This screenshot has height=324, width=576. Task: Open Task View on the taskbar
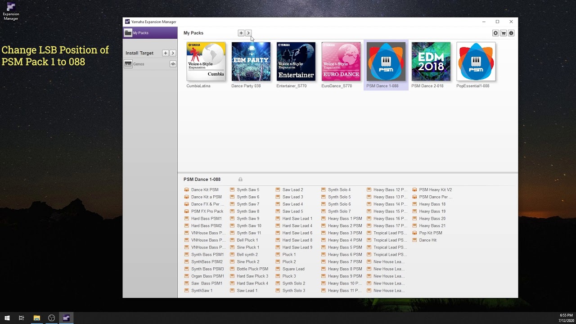click(22, 318)
